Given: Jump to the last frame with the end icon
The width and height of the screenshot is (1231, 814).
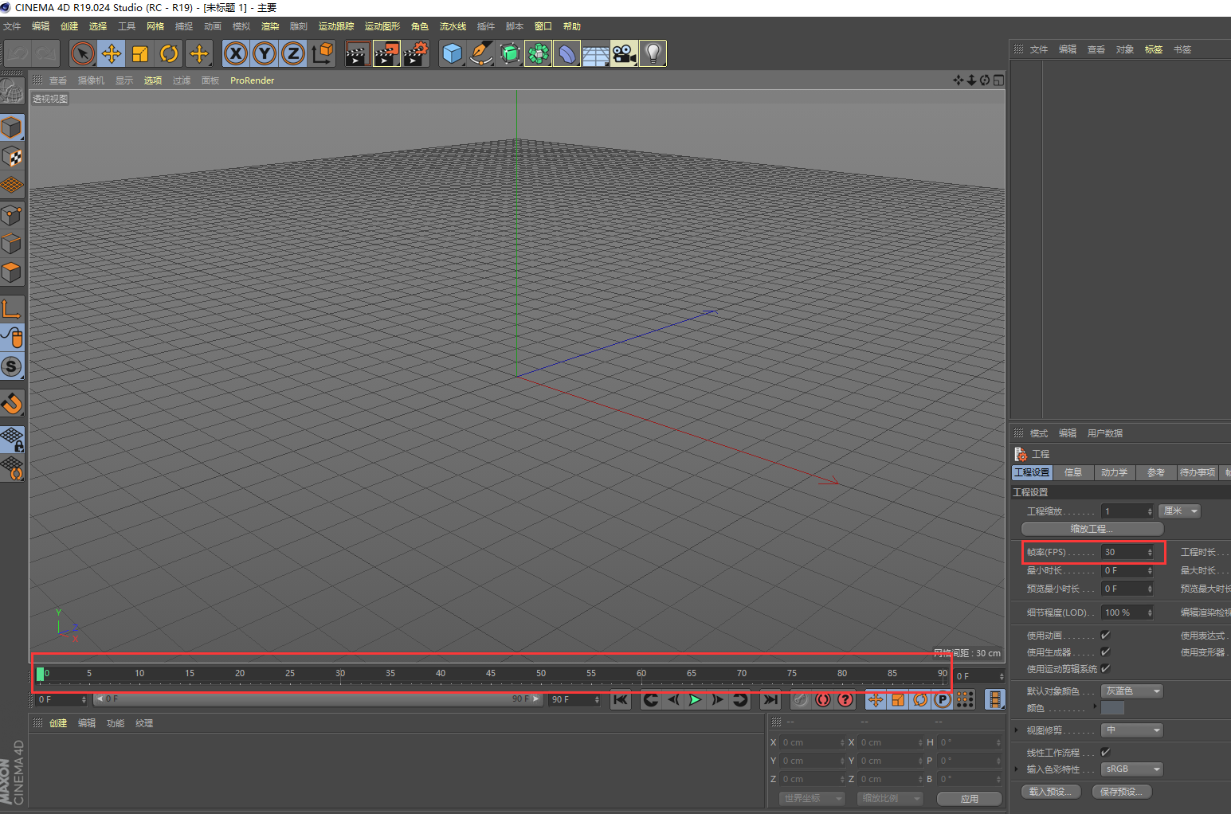Looking at the screenshot, I should tap(769, 700).
